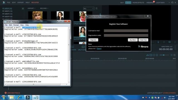This screenshot has height=100, width=178.
Task: Adjust the timeline zoom slider
Action: 164,55
